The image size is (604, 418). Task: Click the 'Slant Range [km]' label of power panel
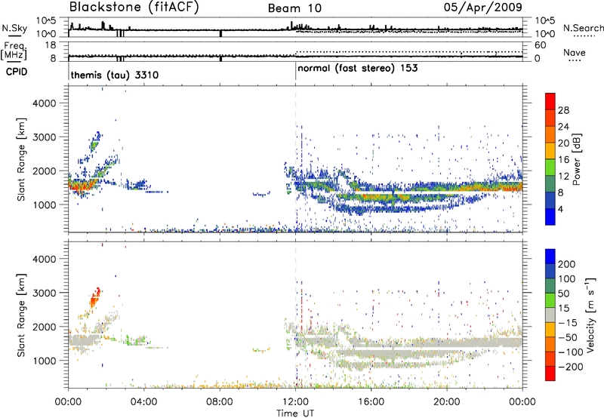pyautogui.click(x=22, y=159)
